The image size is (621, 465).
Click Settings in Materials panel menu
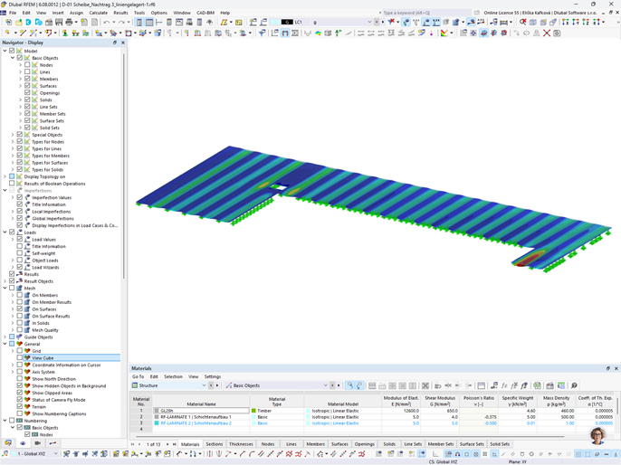tap(213, 376)
